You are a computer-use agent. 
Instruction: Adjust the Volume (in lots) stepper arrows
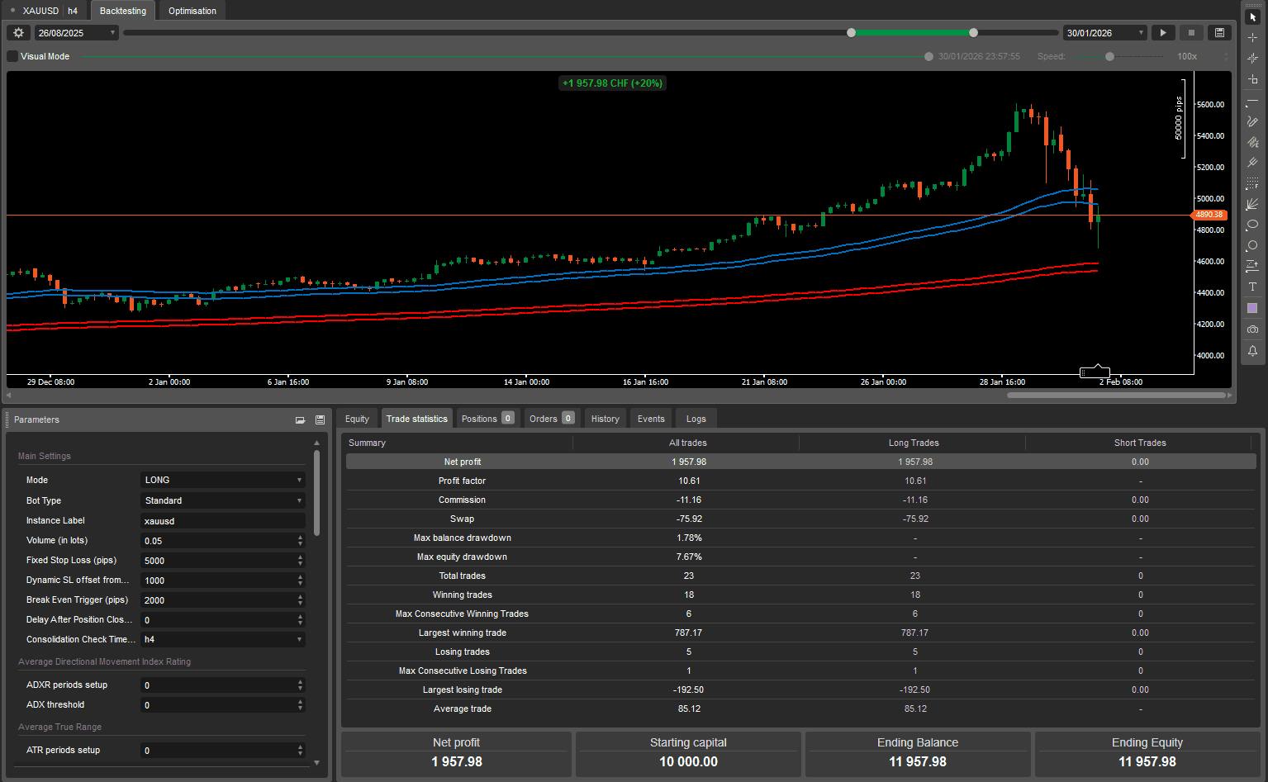pyautogui.click(x=300, y=541)
